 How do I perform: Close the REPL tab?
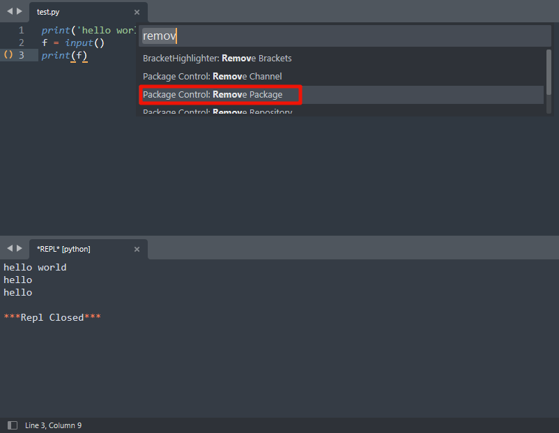point(137,249)
